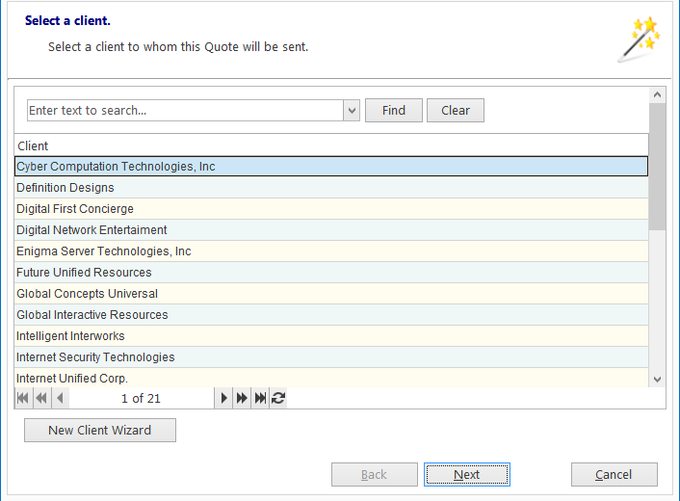Click the Find button

pos(394,111)
